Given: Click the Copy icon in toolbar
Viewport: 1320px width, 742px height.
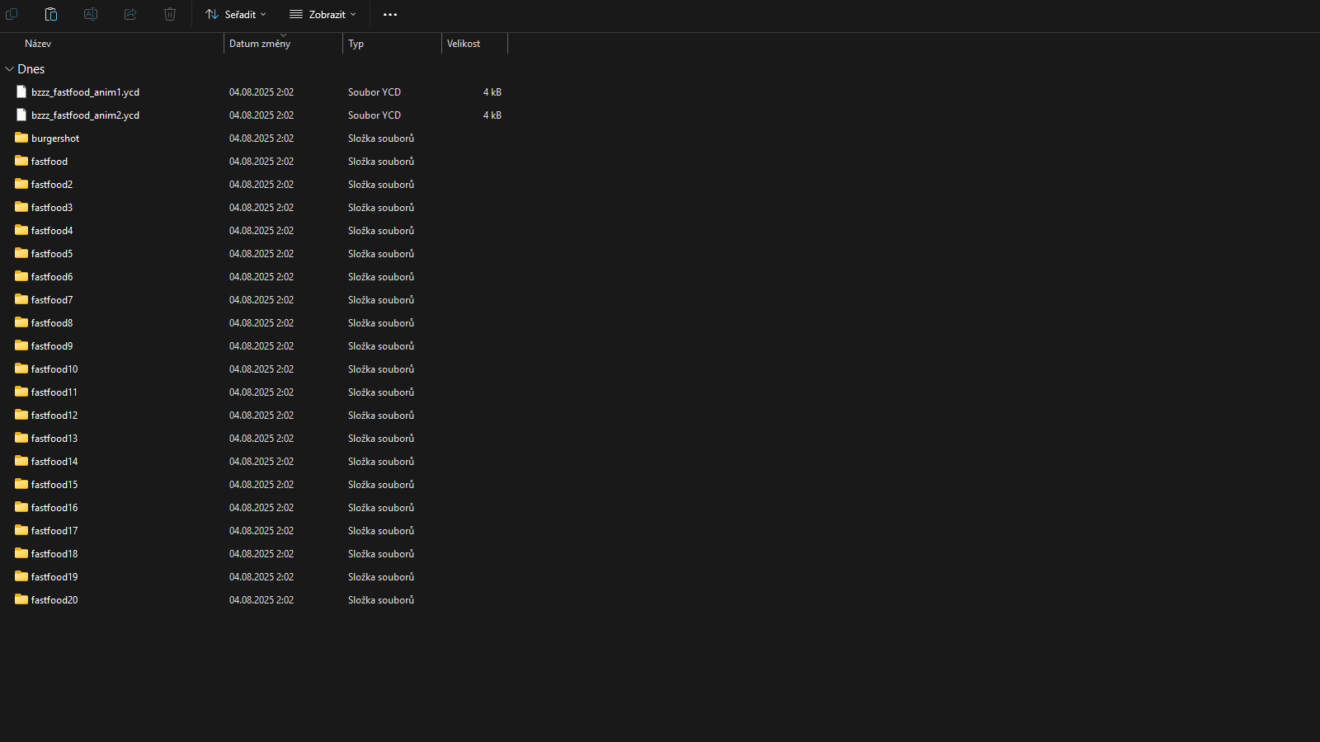Looking at the screenshot, I should point(12,14).
